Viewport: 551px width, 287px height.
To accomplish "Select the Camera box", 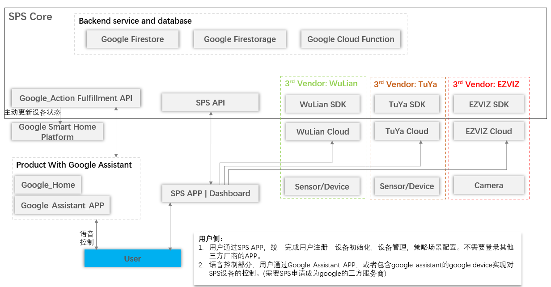I will tap(488, 185).
